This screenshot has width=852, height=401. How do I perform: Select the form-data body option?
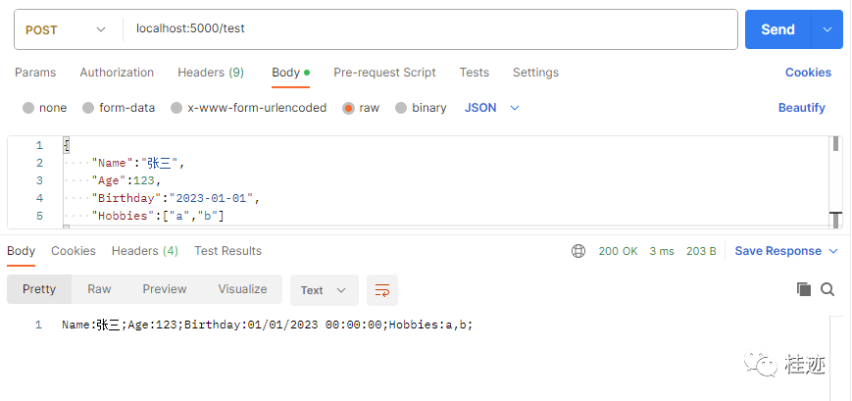119,108
